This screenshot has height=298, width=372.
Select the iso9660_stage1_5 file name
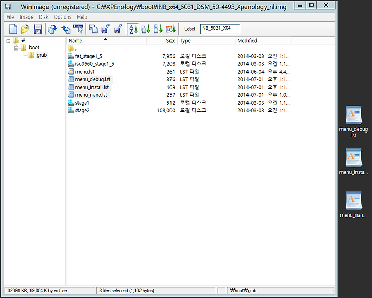[95, 64]
